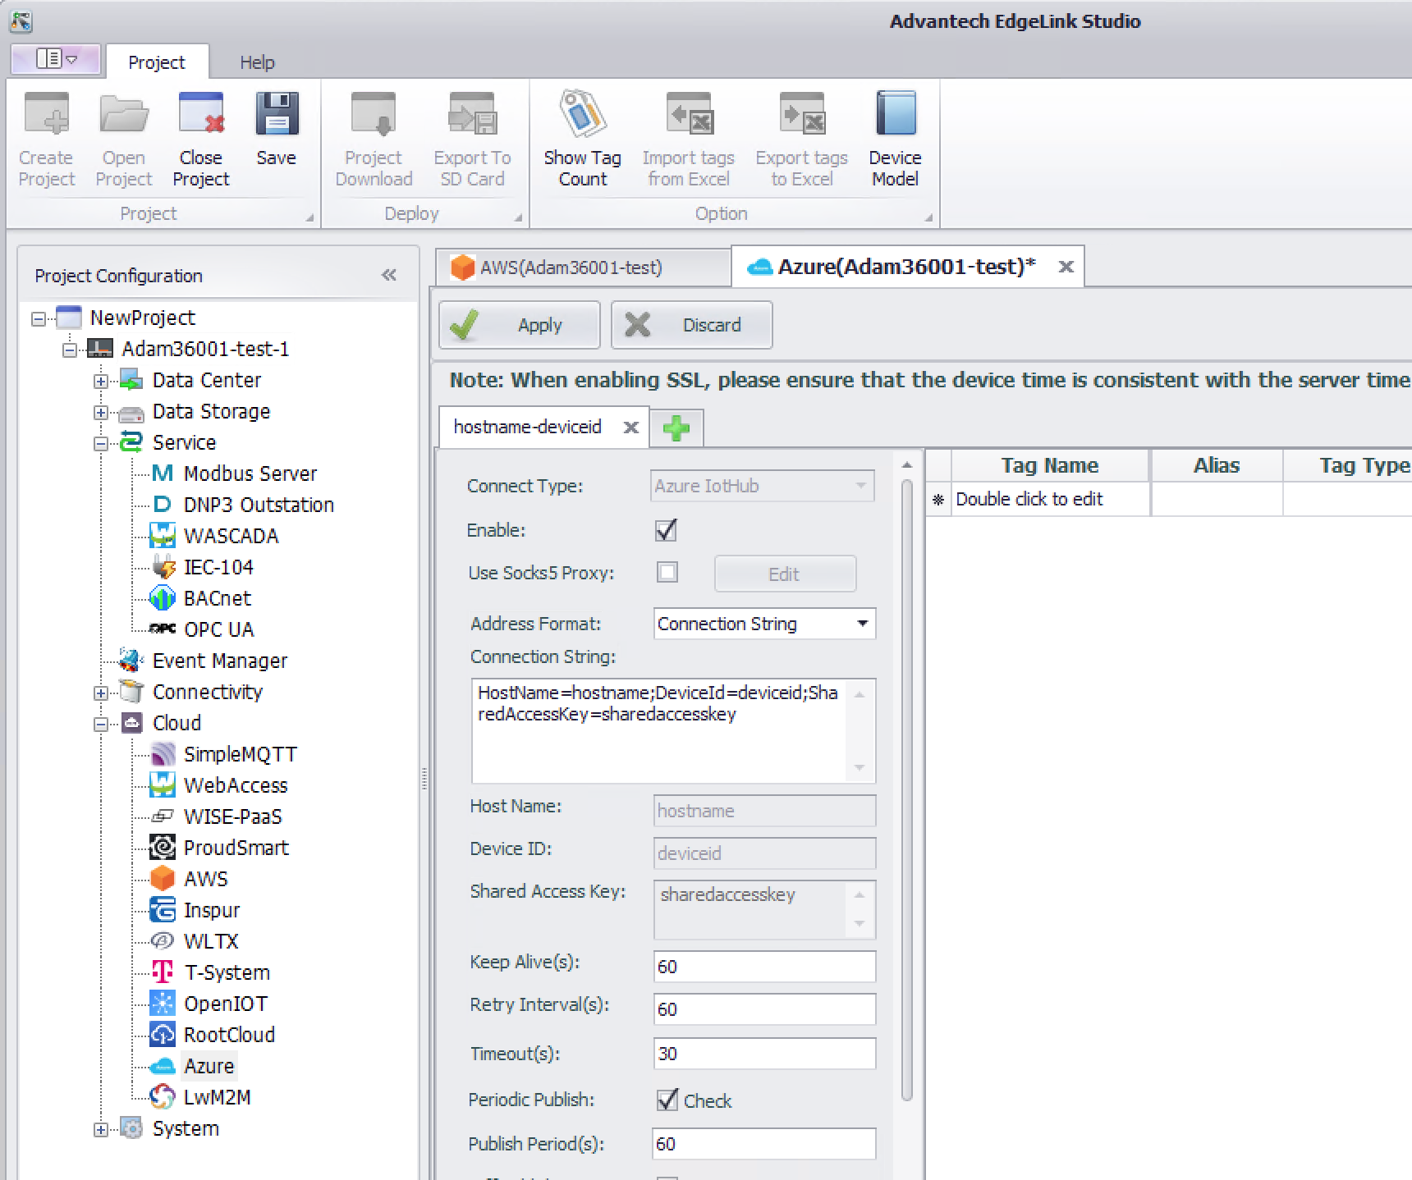The image size is (1412, 1180).
Task: Tick the Use Socks5 Proxy checkbox
Action: (667, 572)
